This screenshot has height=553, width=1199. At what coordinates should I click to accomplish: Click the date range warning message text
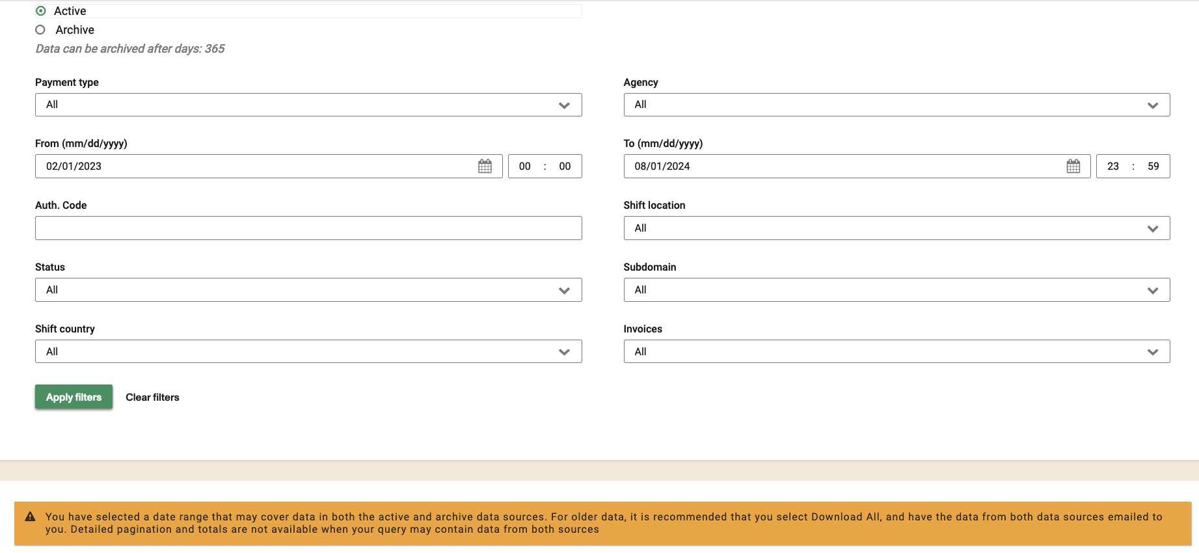pyautogui.click(x=604, y=523)
